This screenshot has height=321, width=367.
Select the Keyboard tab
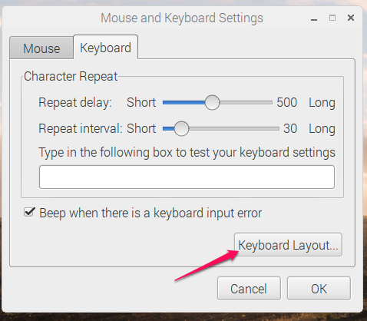(105, 48)
